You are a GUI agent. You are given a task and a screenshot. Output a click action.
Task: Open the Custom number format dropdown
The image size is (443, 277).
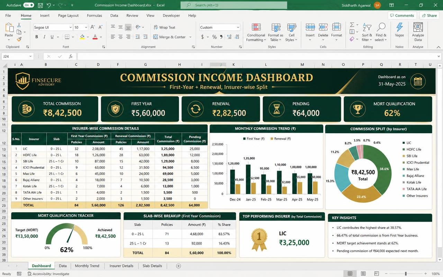238,27
